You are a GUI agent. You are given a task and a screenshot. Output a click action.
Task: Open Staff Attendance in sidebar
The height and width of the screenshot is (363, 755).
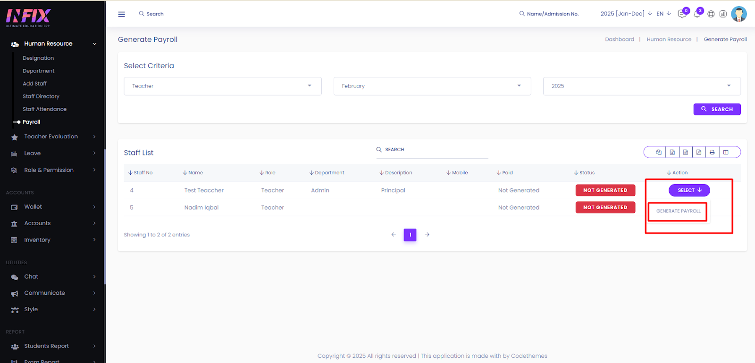pyautogui.click(x=45, y=109)
